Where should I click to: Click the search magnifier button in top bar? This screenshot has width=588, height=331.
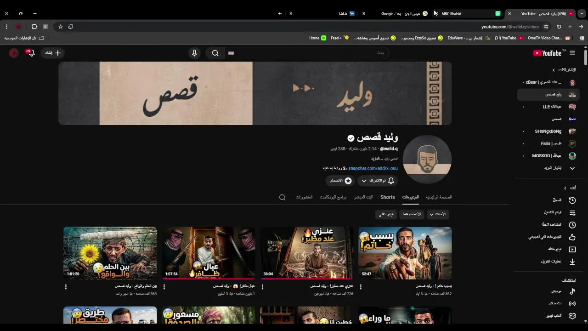coord(215,53)
